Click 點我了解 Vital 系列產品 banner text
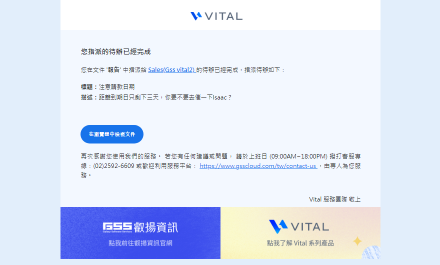440x265 pixels. [300, 243]
